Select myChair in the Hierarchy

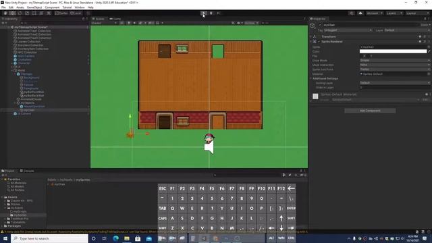pyautogui.click(x=29, y=110)
